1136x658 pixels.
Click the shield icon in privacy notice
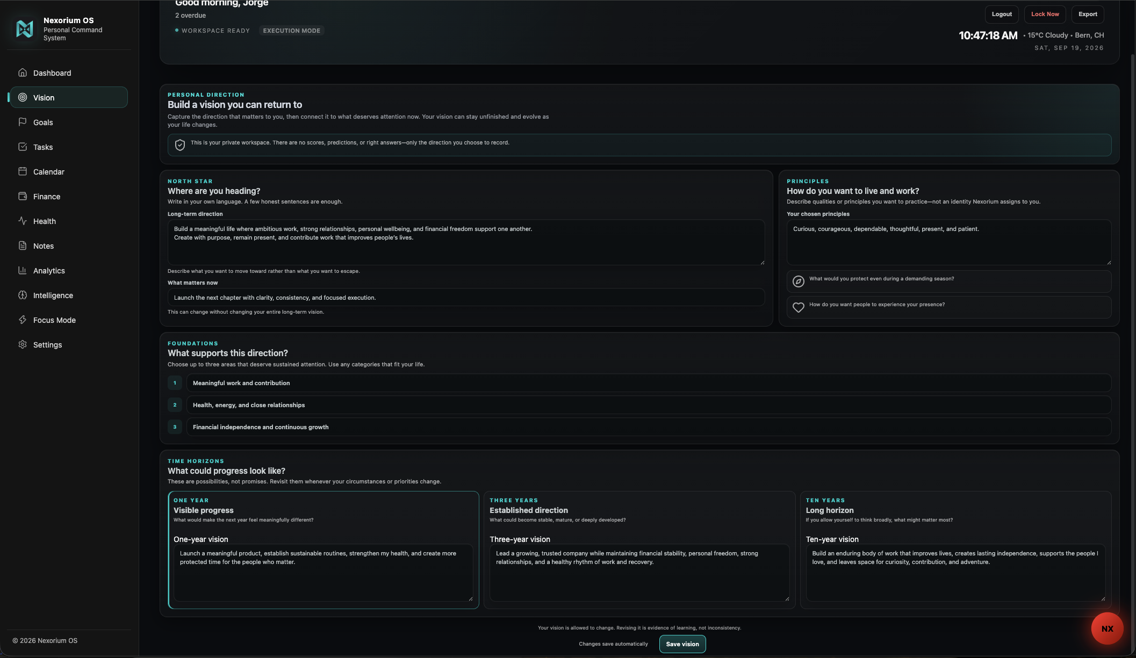180,145
